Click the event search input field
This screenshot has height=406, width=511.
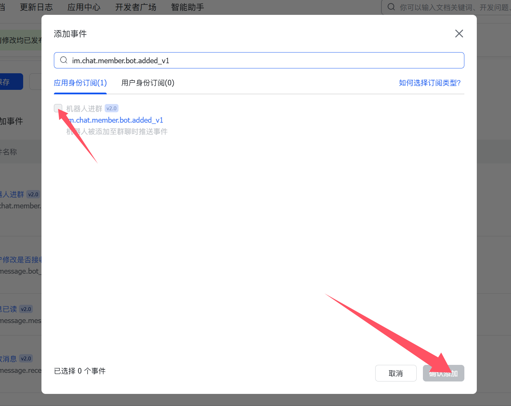pyautogui.click(x=259, y=60)
